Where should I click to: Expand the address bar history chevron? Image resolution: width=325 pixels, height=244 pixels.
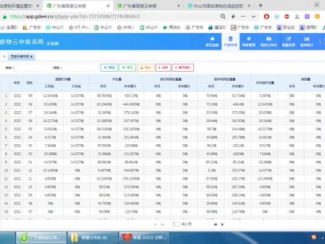pos(253,17)
